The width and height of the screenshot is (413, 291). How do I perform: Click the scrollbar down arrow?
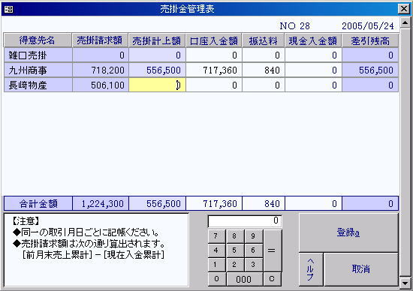[405, 283]
